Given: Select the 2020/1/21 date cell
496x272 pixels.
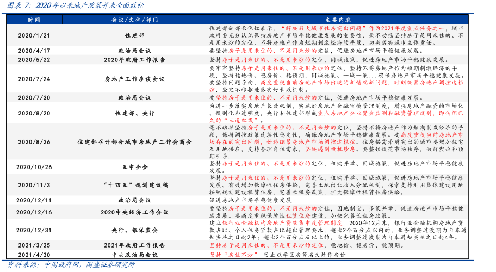Looking at the screenshot, I should 34,35.
